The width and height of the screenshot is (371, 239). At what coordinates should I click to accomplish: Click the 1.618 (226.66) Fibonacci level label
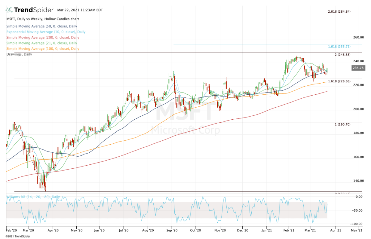(x=339, y=81)
